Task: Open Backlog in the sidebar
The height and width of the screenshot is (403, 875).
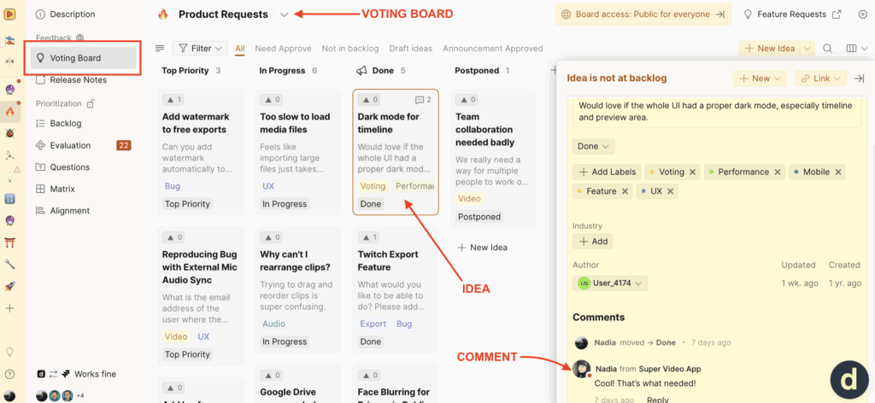Action: [66, 124]
